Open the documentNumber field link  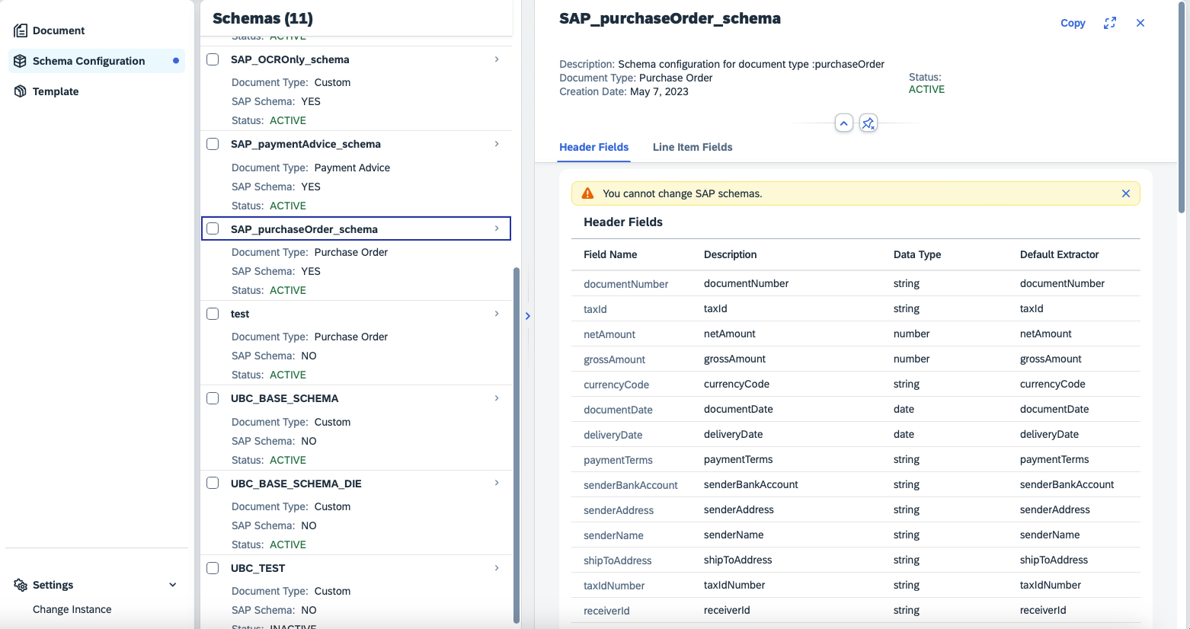pos(626,284)
